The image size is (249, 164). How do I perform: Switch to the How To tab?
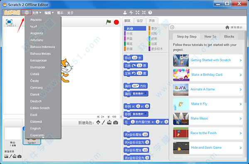210,36
